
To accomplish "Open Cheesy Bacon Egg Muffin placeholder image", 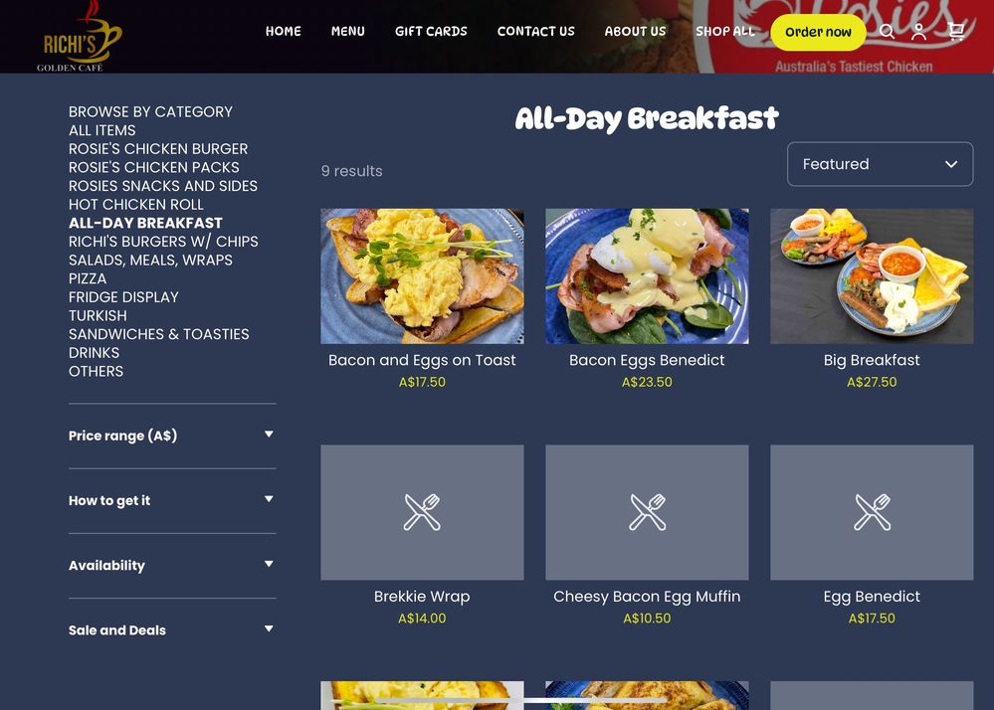I will coord(647,512).
